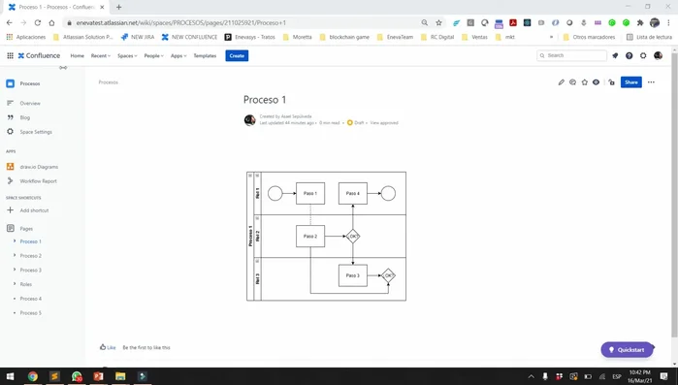
Task: Click the process diagram image
Action: point(326,236)
